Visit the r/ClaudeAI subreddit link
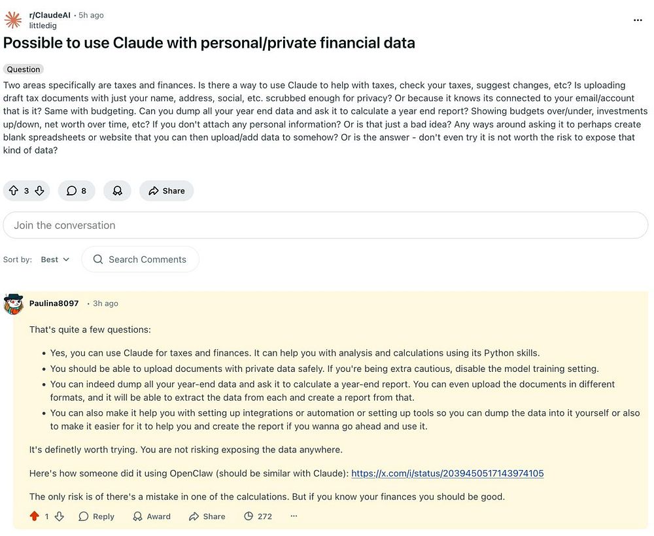654x536 pixels. pos(50,14)
